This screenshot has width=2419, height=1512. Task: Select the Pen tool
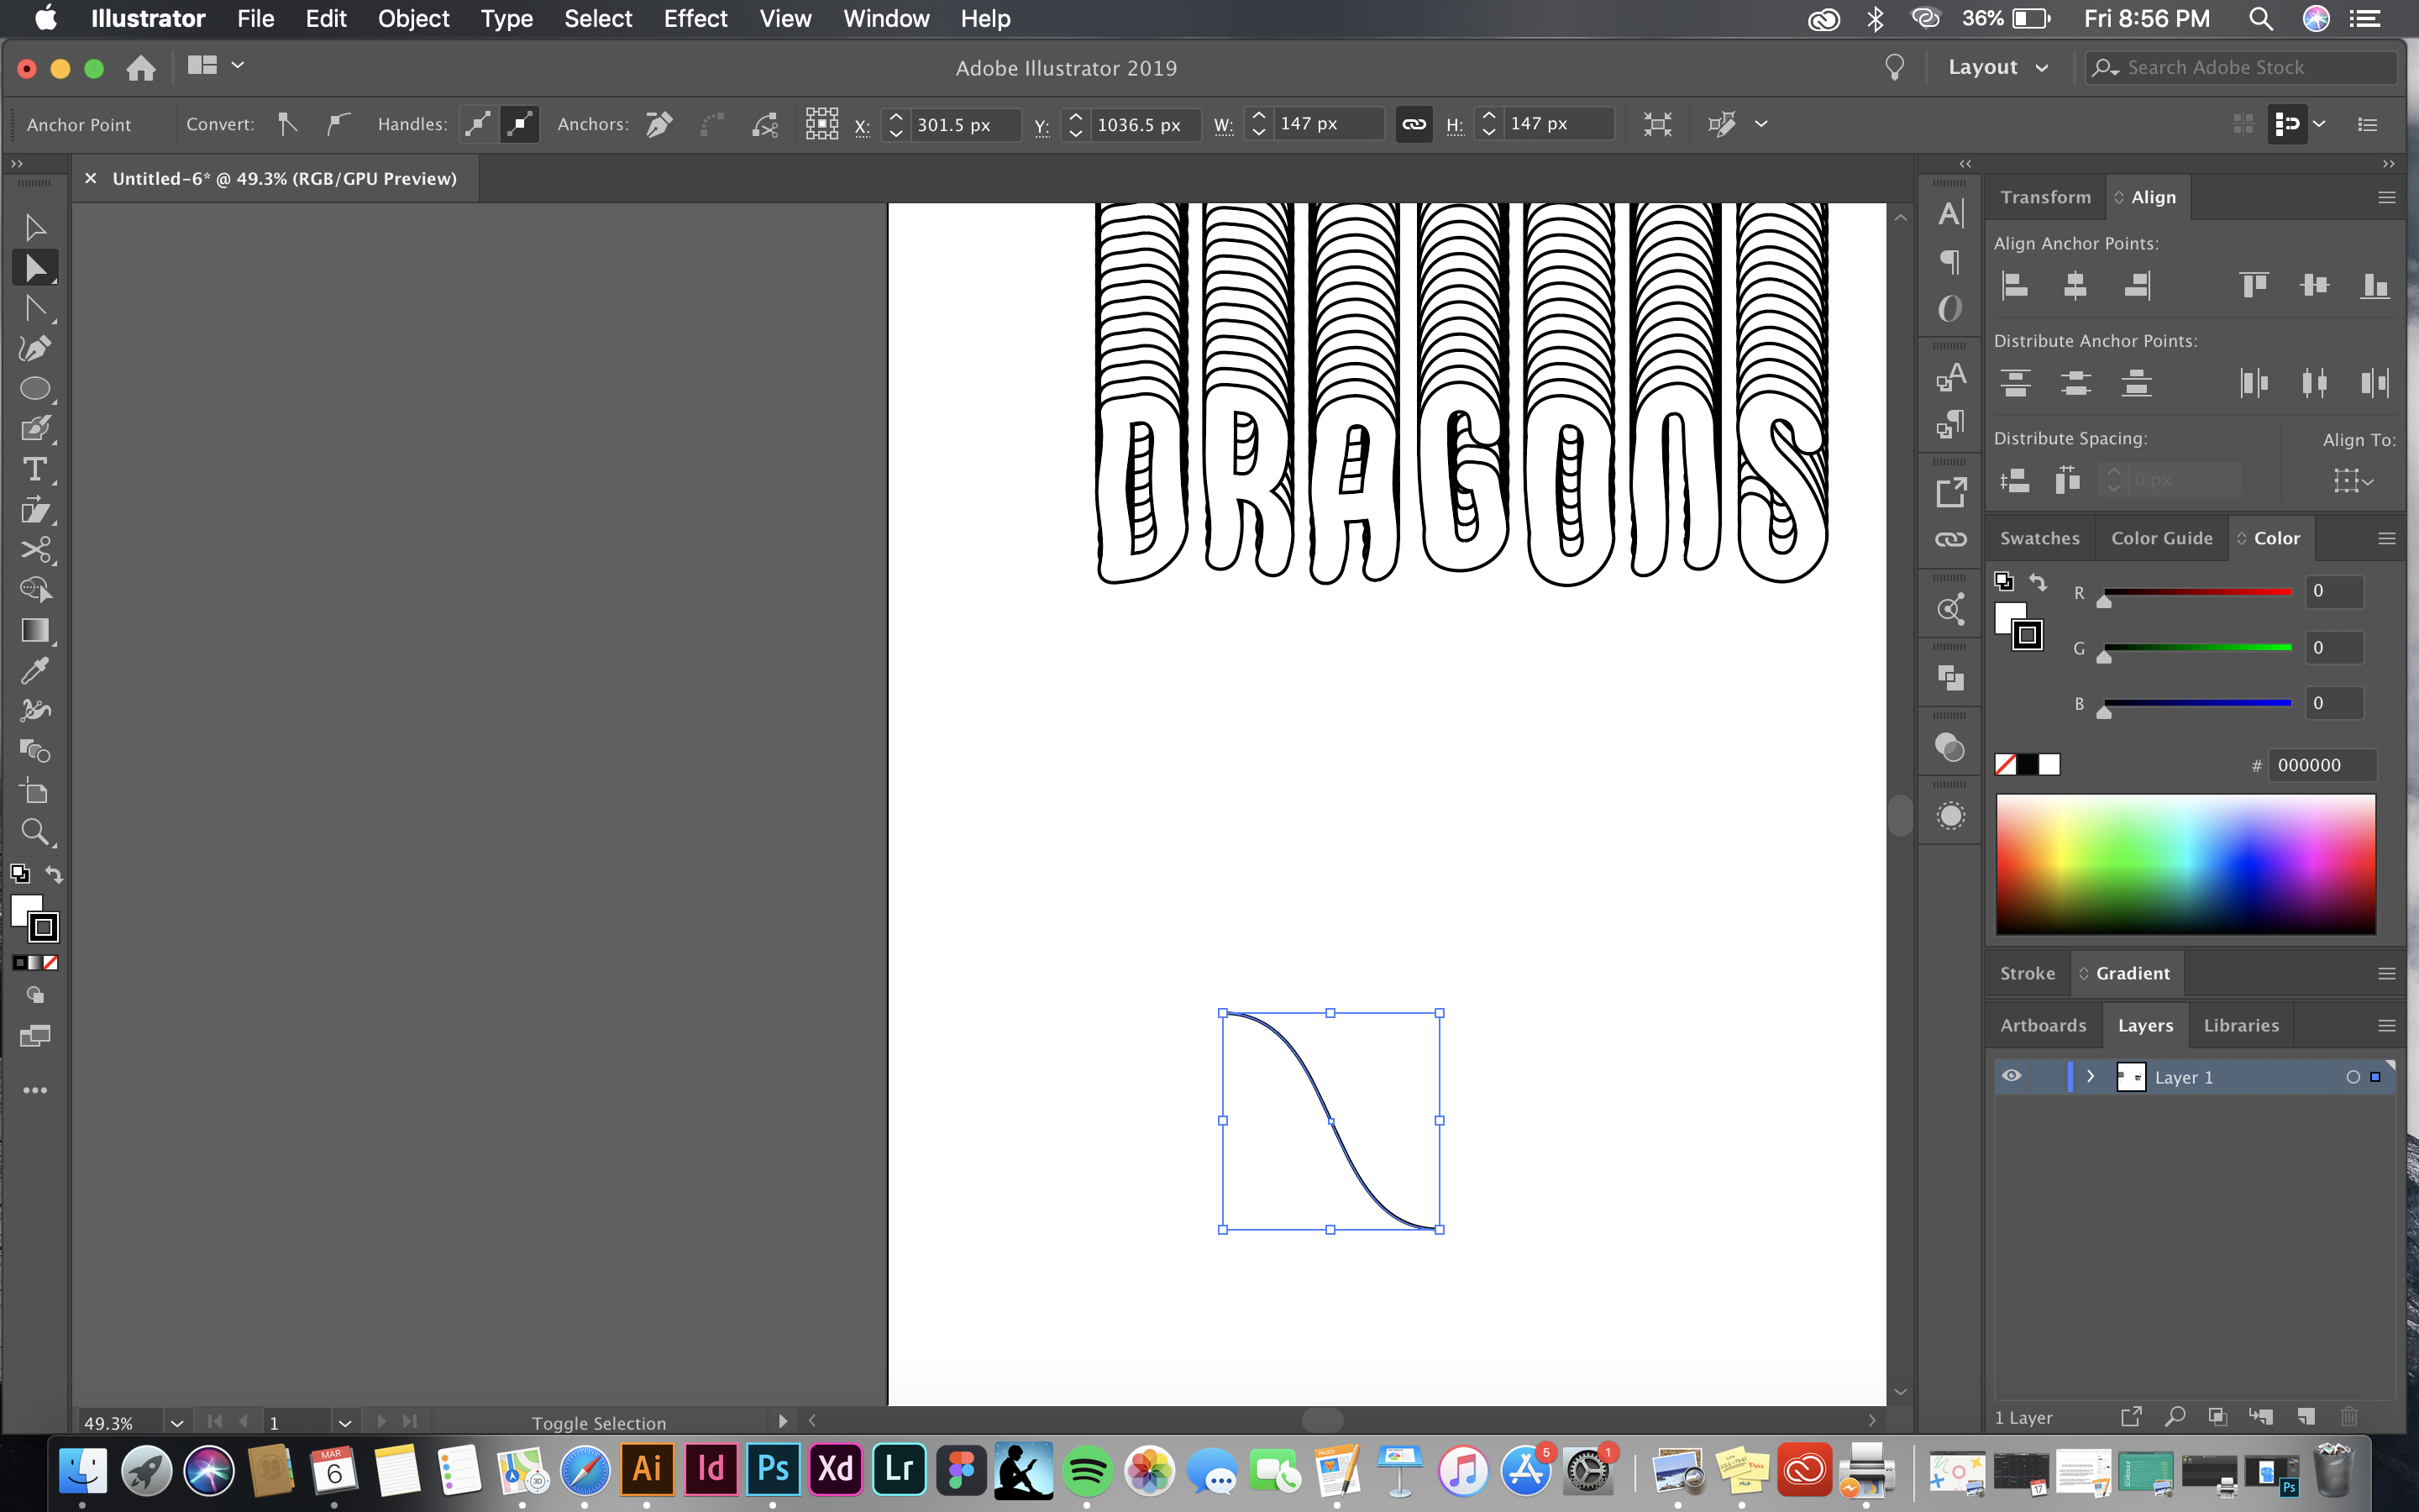pos(35,348)
